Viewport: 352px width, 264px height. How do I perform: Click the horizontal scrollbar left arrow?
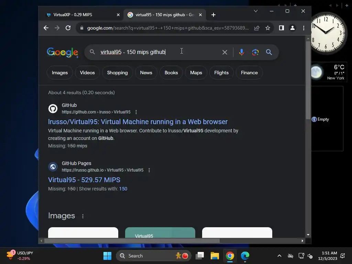pos(41,241)
